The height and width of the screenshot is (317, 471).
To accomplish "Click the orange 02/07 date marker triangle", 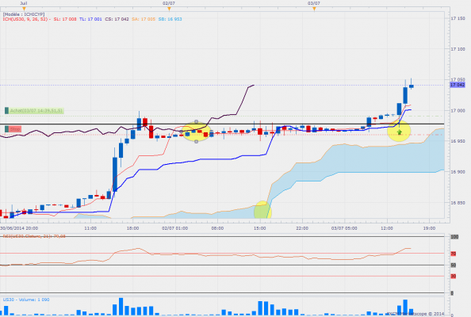I will [169, 9].
